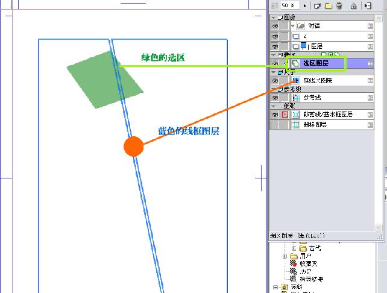Select 收藏夹 in the materials tree
Image resolution: width=387 pixels, height=293 pixels.
click(309, 264)
